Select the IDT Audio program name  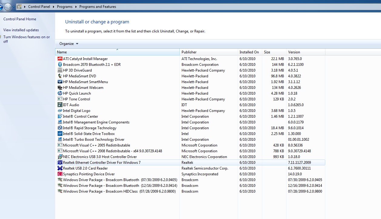[x=71, y=105]
